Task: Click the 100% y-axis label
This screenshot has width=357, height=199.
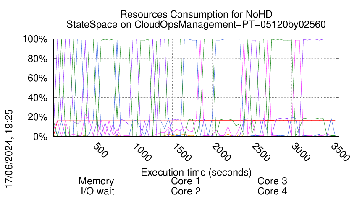Action: [x=35, y=39]
